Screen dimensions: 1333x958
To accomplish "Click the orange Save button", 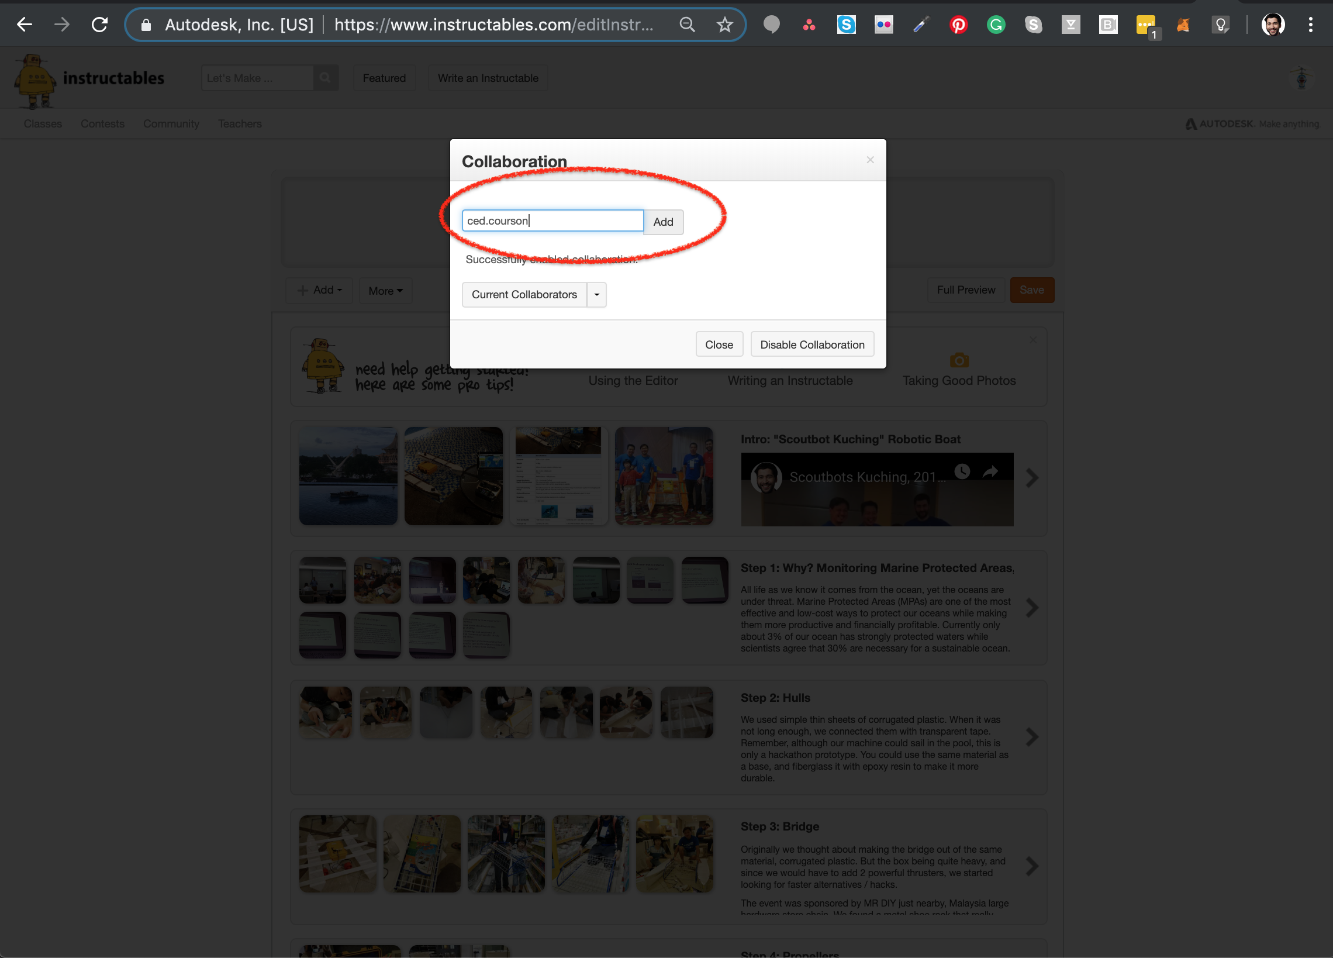I will pyautogui.click(x=1032, y=290).
